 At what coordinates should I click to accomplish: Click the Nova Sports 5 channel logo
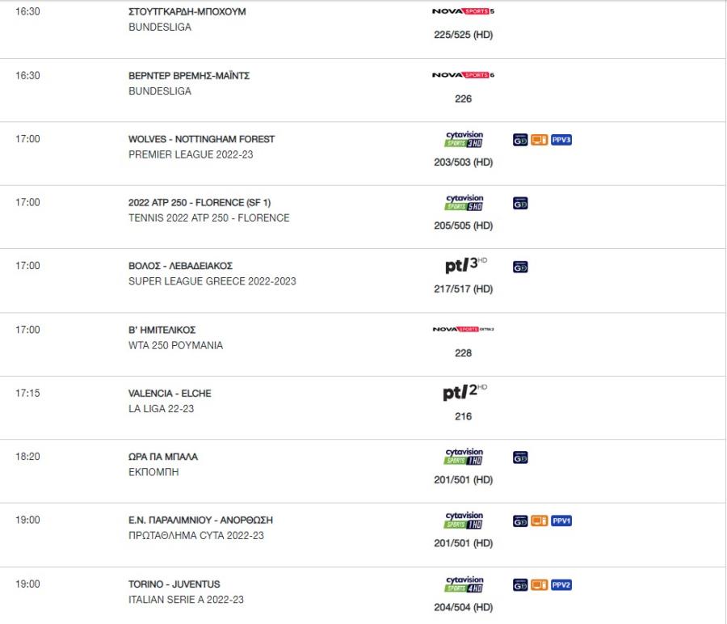pos(463,11)
